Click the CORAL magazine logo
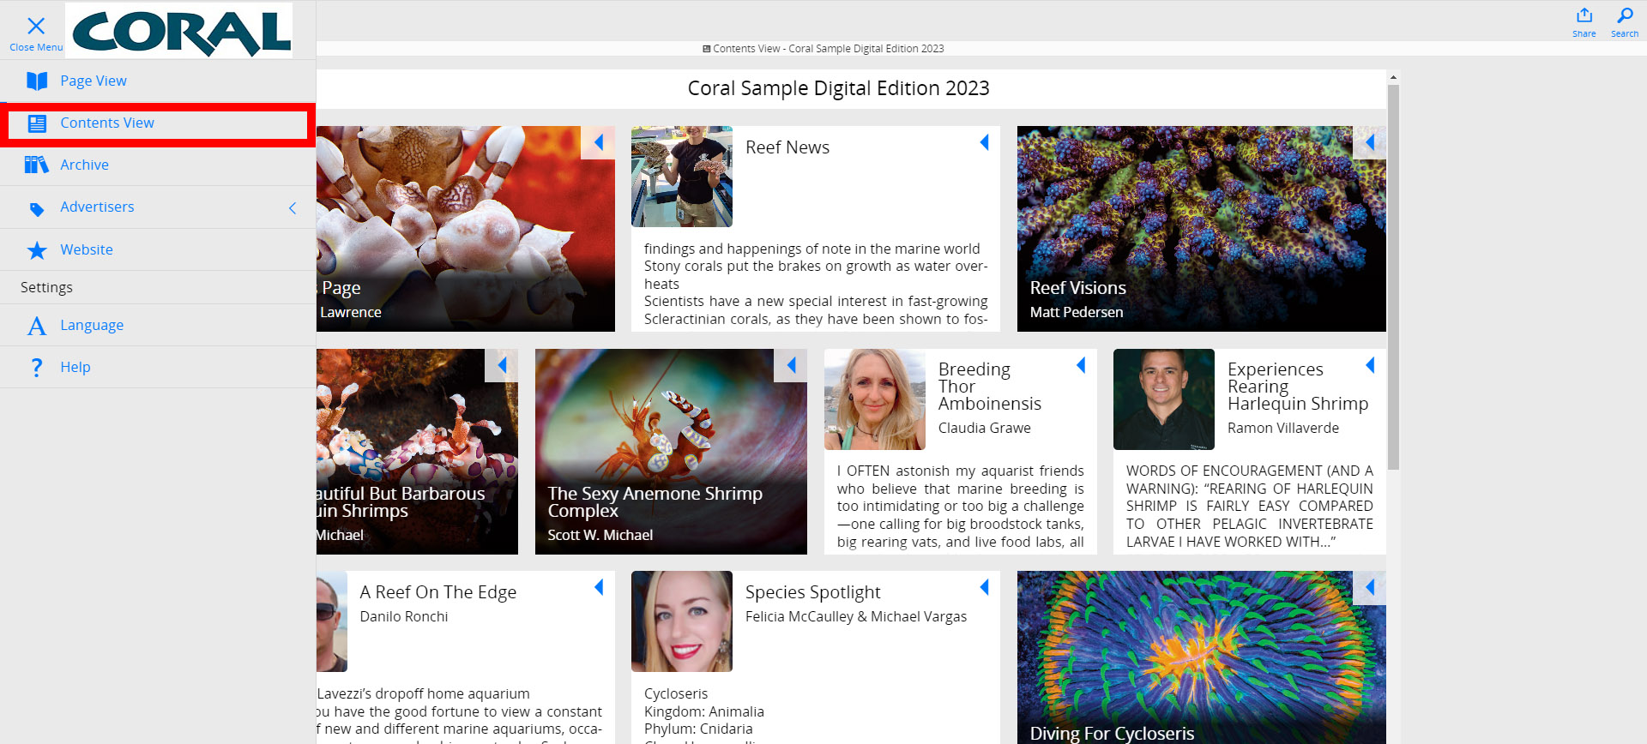 point(178,31)
